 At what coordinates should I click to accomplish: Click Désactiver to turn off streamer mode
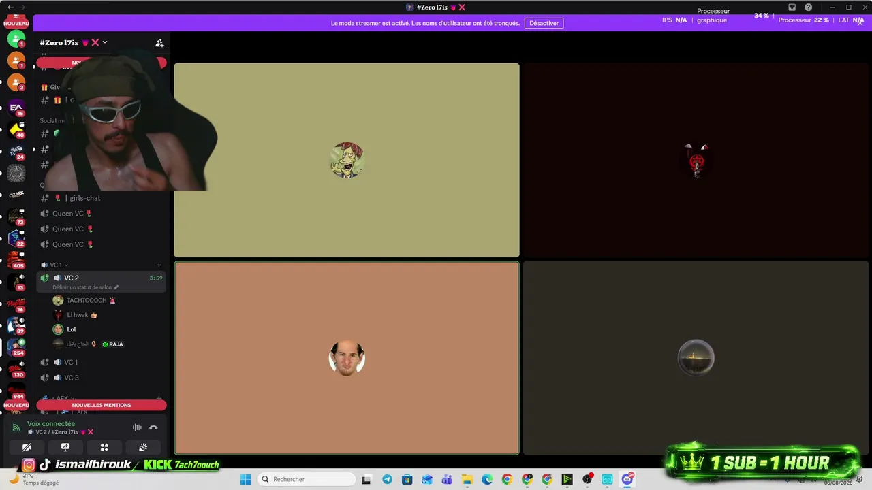[544, 23]
